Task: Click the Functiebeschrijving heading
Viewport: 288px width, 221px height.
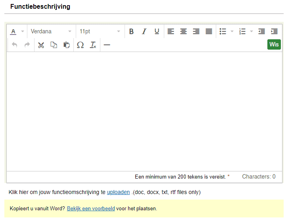Action: coord(40,6)
